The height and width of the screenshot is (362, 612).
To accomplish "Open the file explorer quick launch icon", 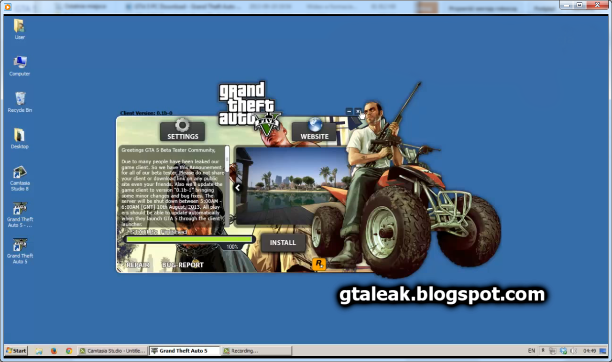I will 39,351.
